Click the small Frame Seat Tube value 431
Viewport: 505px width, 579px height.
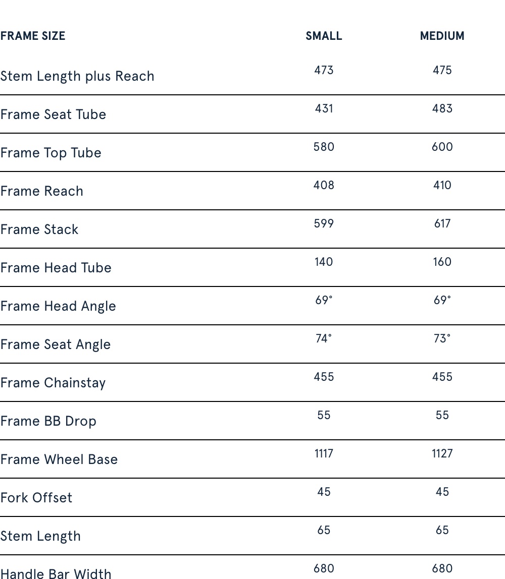tap(324, 108)
